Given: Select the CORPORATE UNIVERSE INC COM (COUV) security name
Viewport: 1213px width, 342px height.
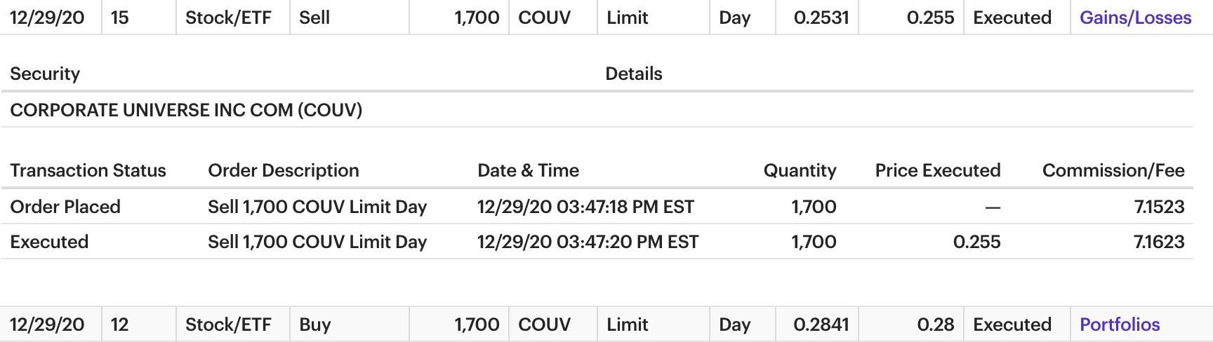Looking at the screenshot, I should point(186,110).
